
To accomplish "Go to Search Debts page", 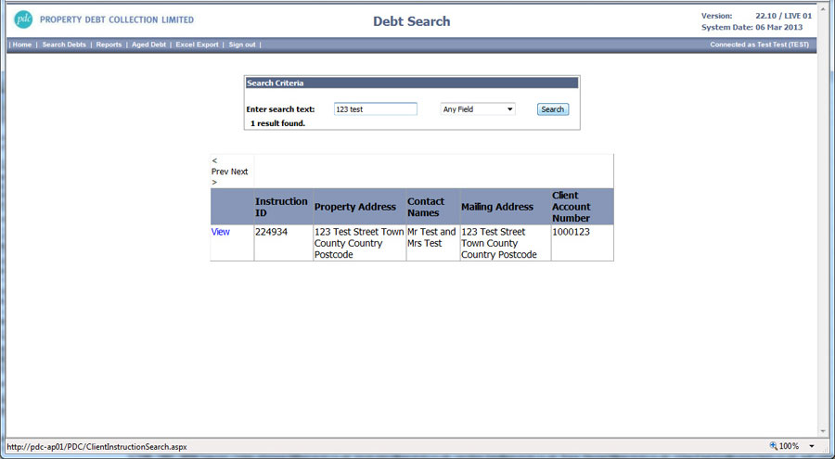I will 64,45.
